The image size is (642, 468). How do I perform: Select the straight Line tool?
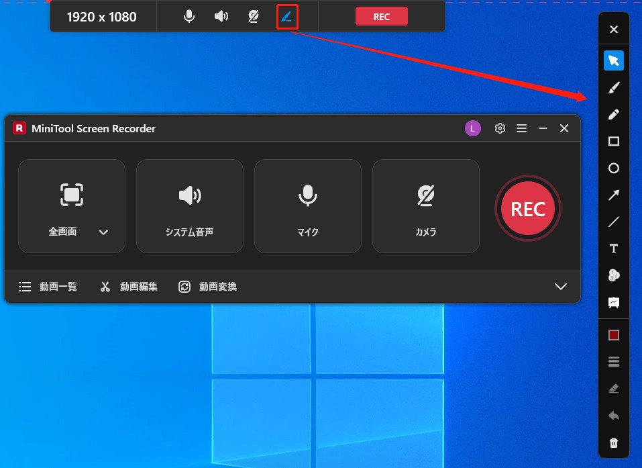pos(613,222)
